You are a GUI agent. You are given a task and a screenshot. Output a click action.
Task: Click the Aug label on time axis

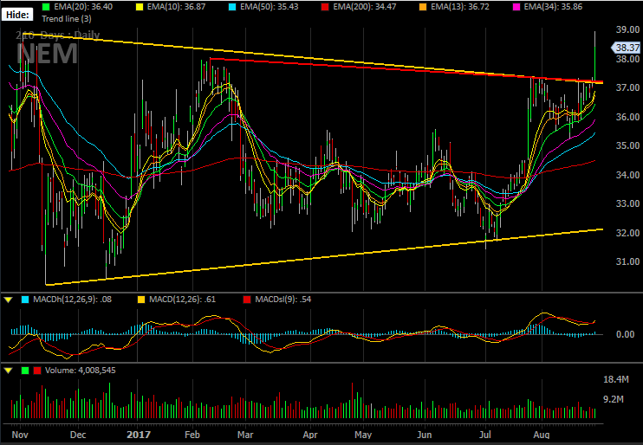pos(542,435)
